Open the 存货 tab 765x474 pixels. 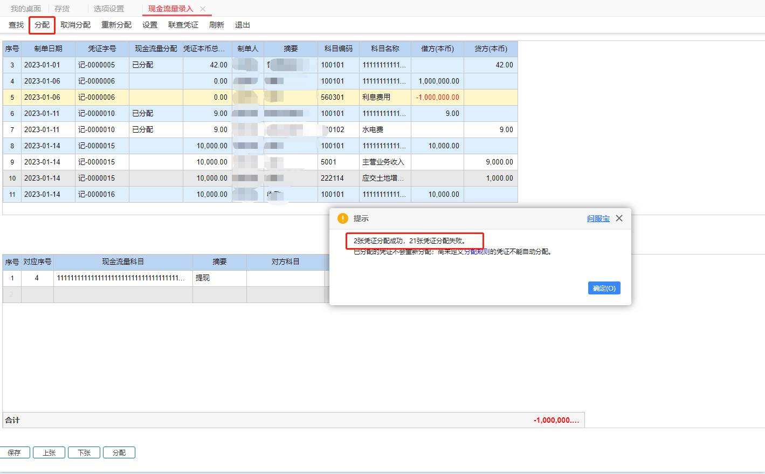[x=62, y=9]
